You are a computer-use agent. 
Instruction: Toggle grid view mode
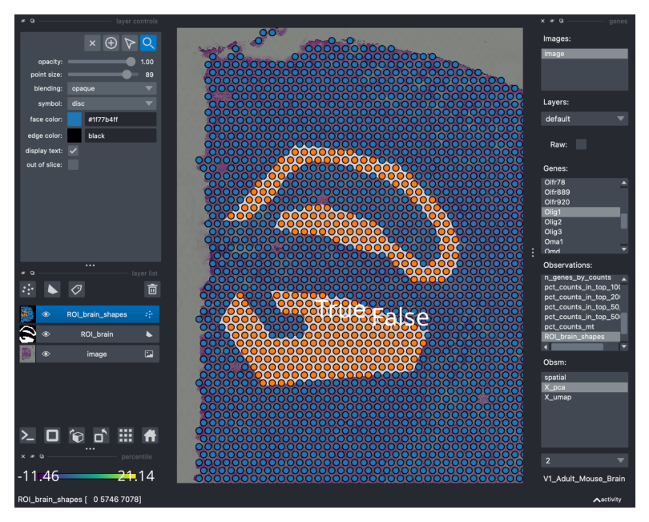(x=125, y=435)
